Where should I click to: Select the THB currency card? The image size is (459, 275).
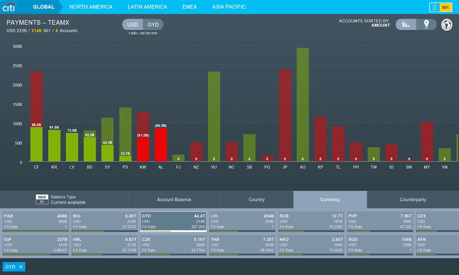pos(242,245)
